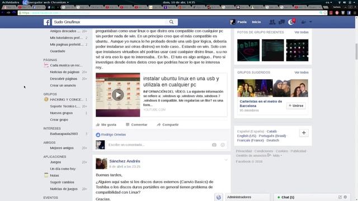Click the search magnifier button
Screen dimensions: 358x201
[x=172, y=22]
